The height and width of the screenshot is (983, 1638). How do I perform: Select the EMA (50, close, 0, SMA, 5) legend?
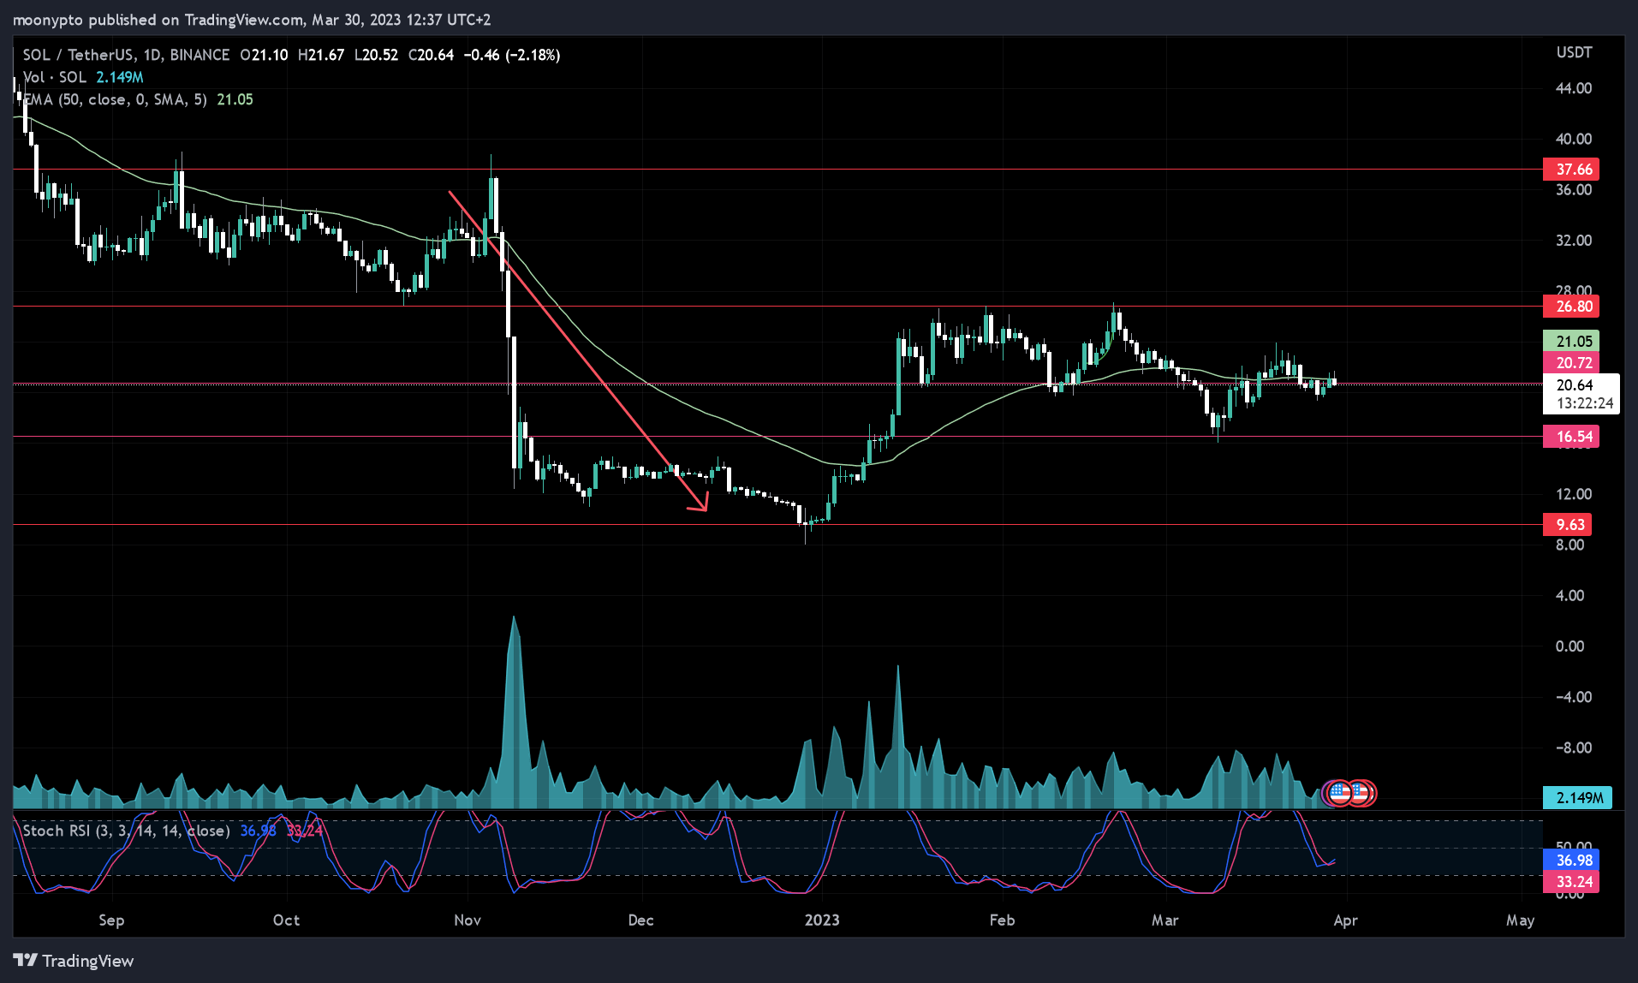138,99
